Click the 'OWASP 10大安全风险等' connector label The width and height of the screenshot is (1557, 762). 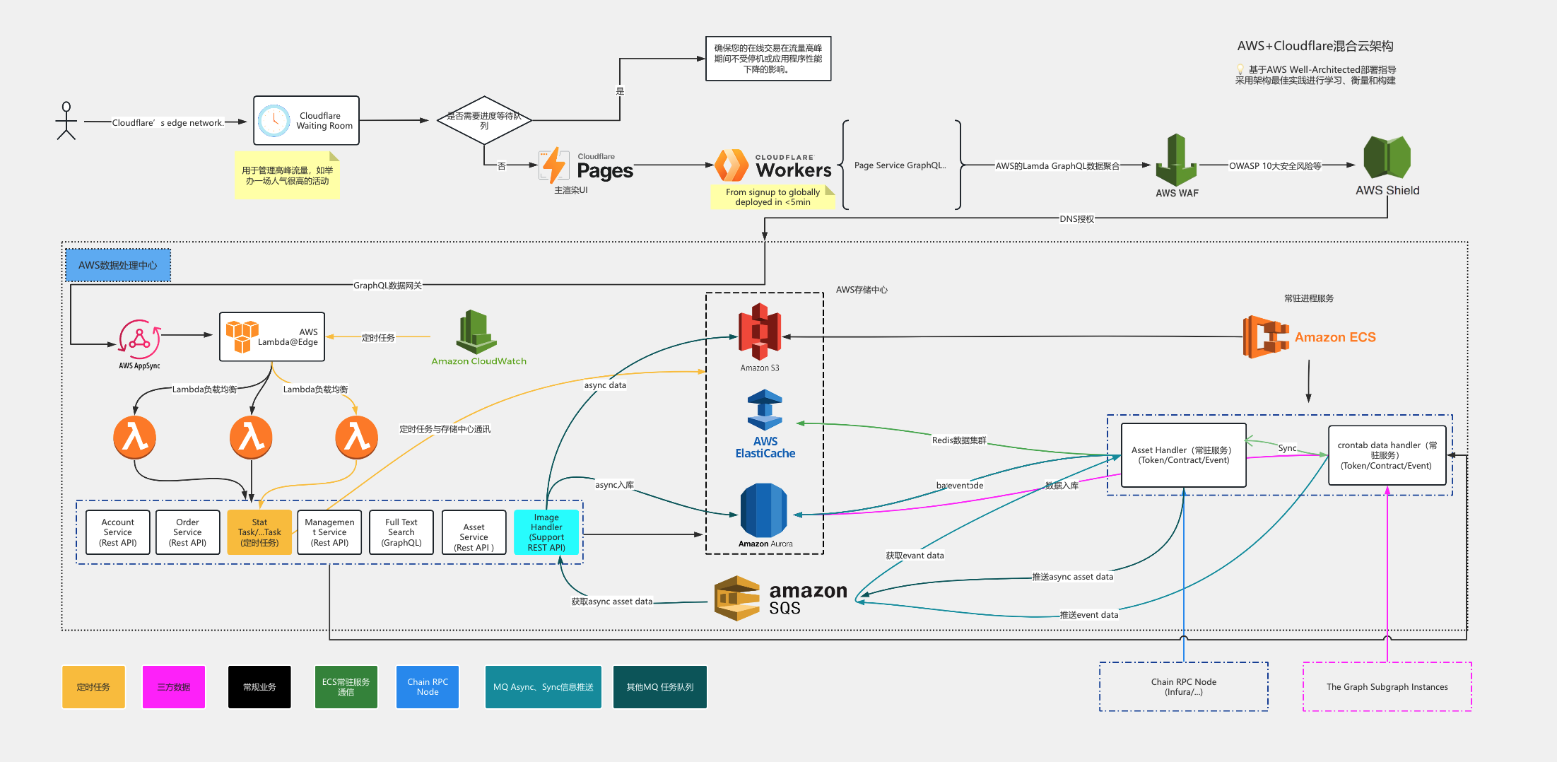tap(1275, 165)
